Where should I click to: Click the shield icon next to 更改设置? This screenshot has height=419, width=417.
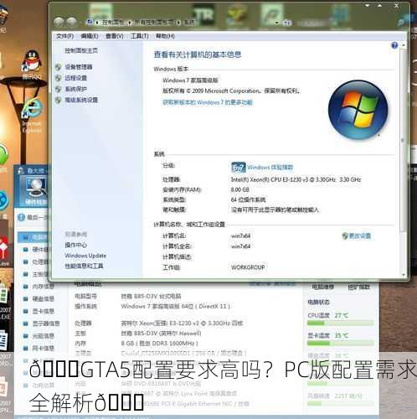coord(345,236)
